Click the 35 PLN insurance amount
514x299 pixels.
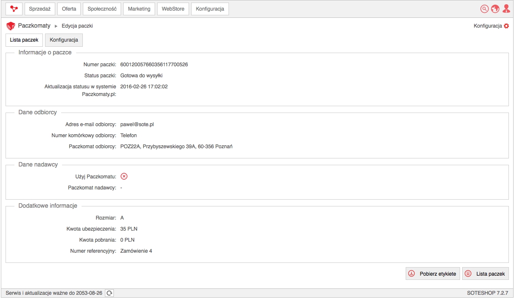click(x=129, y=229)
